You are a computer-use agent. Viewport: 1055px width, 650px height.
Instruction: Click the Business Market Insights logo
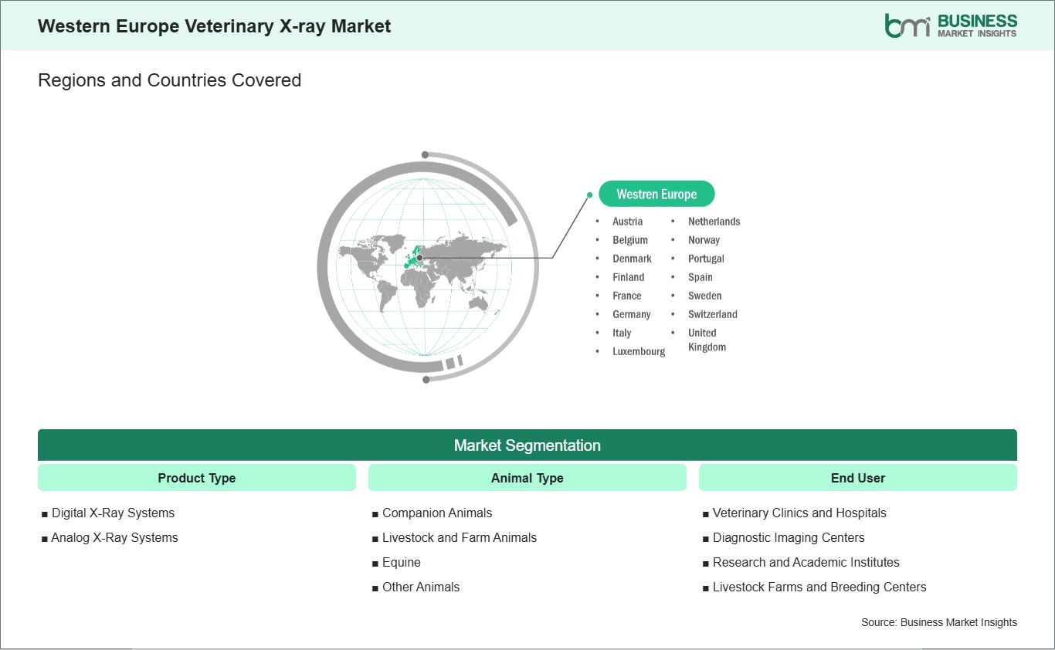951,25
